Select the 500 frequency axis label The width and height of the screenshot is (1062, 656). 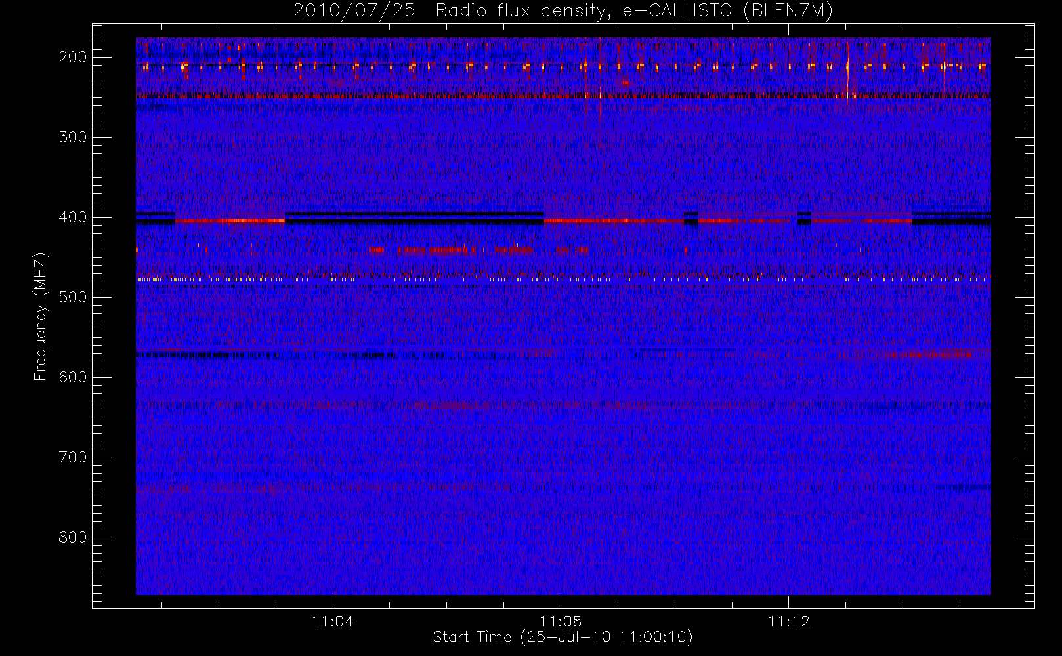(x=73, y=297)
